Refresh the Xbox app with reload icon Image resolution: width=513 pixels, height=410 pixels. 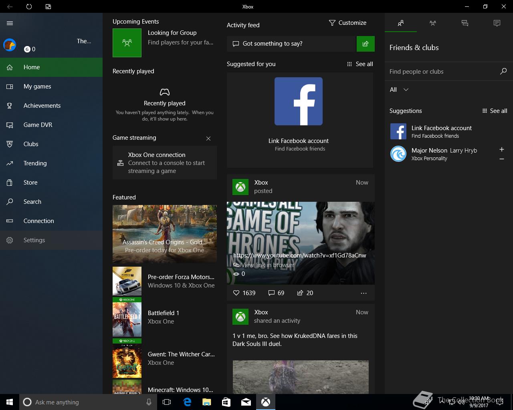29,6
